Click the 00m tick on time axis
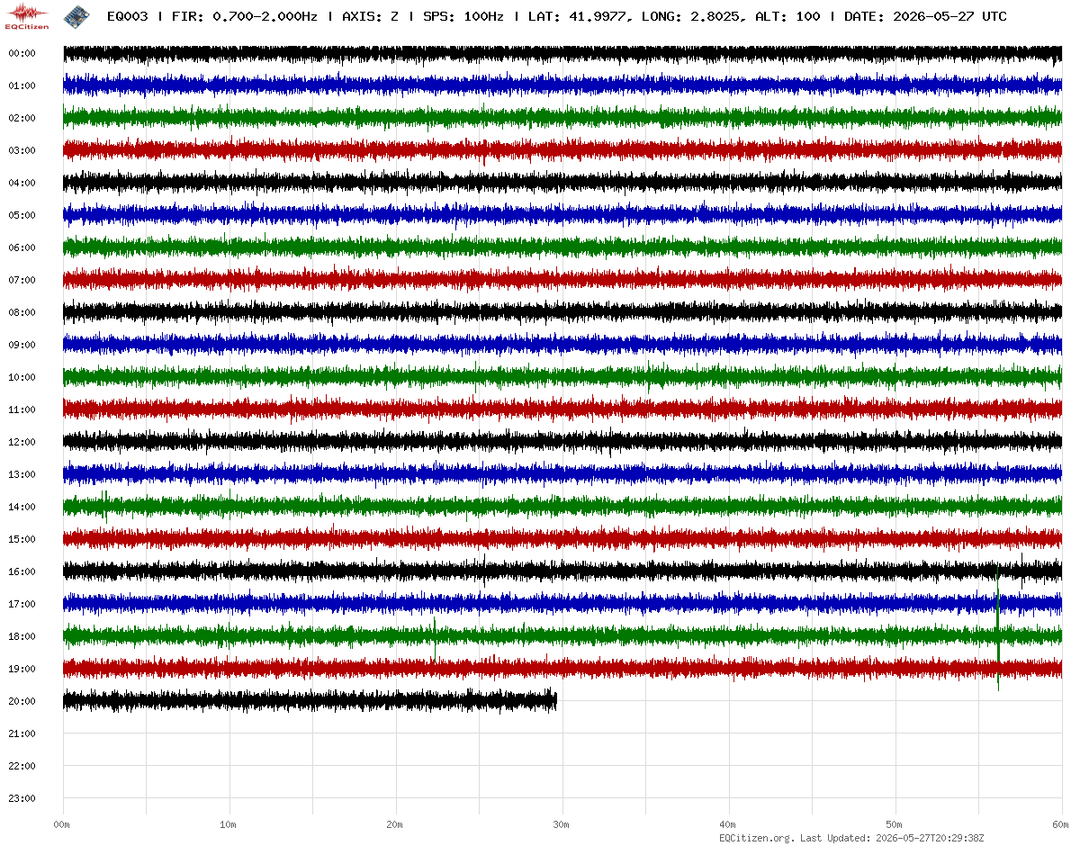The image size is (1080, 846). click(62, 824)
